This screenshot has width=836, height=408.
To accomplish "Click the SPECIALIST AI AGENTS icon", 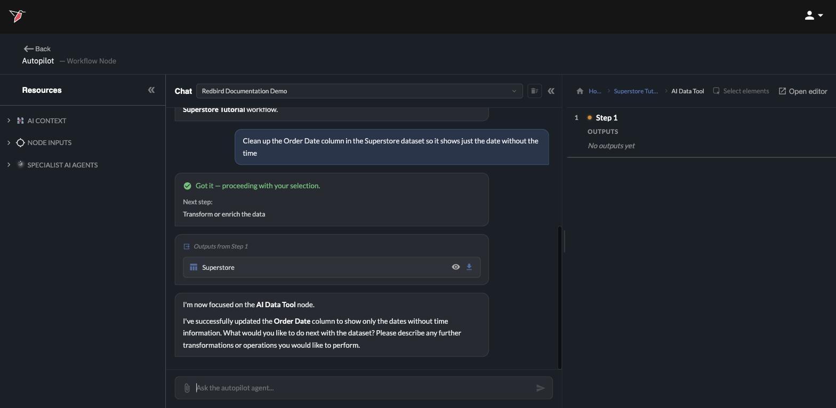I will click(x=20, y=164).
